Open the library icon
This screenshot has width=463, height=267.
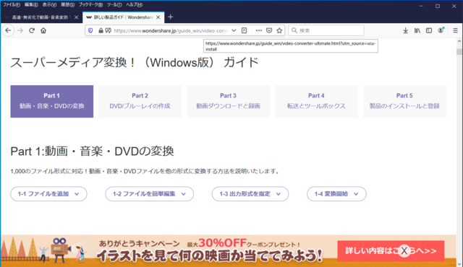[417, 30]
